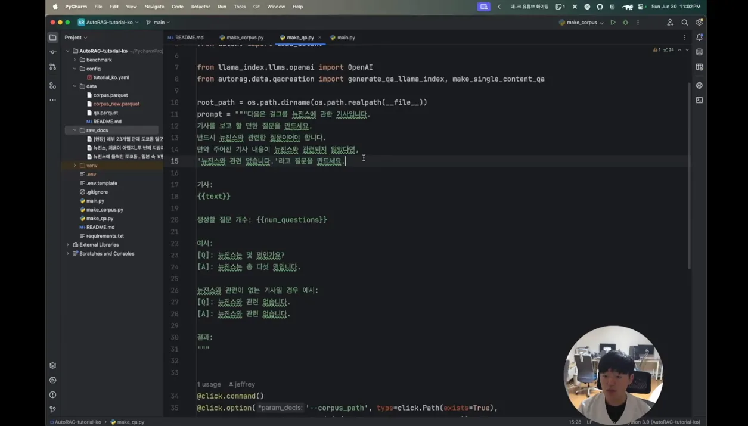Switch to the main.py editor tab

[x=343, y=38]
